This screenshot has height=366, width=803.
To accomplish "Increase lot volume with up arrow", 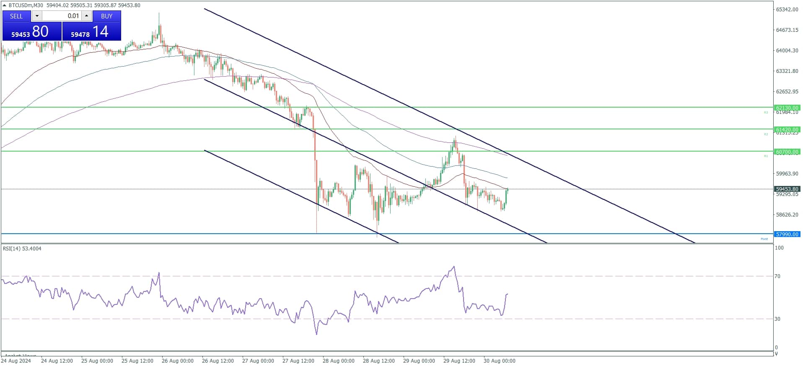I will coord(86,16).
